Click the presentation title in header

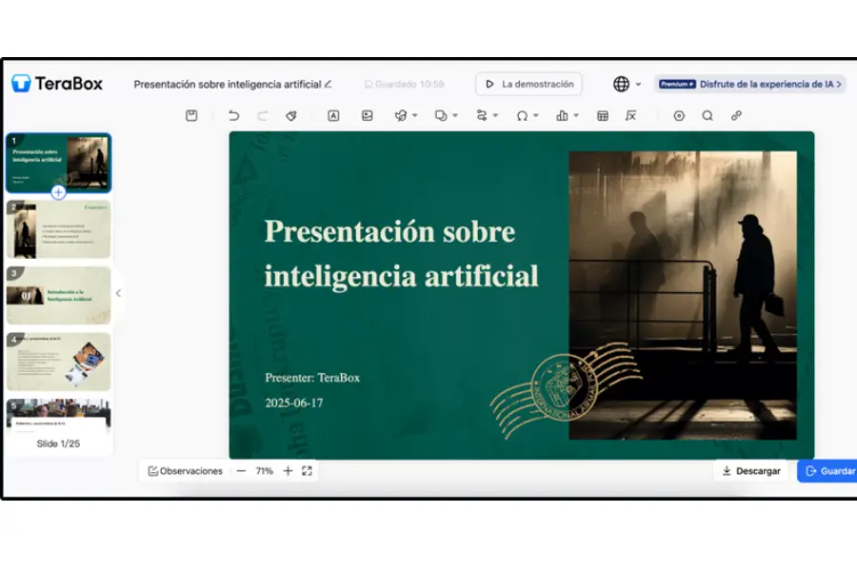(x=228, y=84)
